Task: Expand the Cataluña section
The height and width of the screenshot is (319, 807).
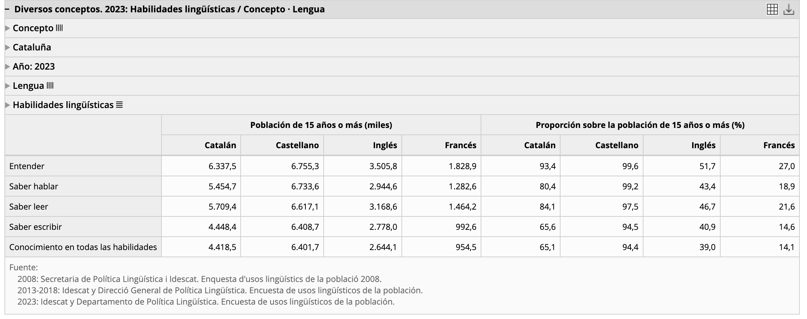Action: 8,47
